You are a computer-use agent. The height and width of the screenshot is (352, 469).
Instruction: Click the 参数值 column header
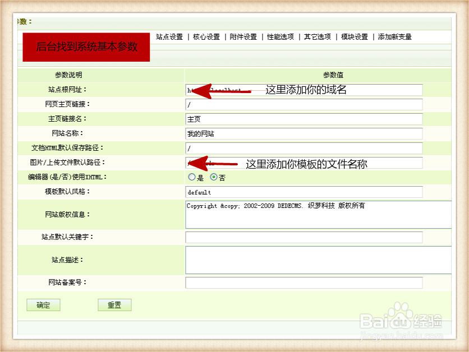click(333, 75)
